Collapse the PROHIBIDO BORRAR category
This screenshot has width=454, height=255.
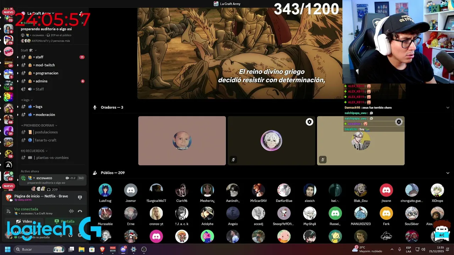[x=39, y=125]
